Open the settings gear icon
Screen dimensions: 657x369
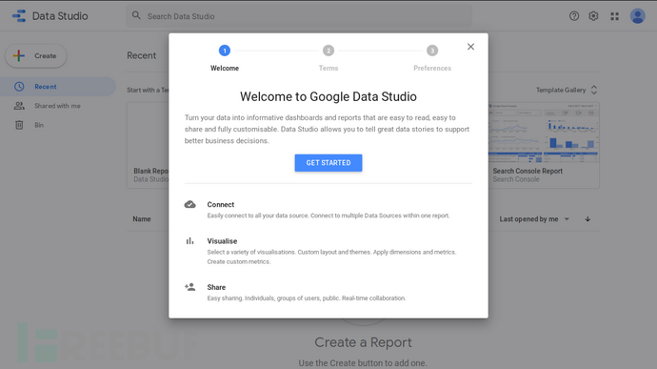click(x=593, y=16)
